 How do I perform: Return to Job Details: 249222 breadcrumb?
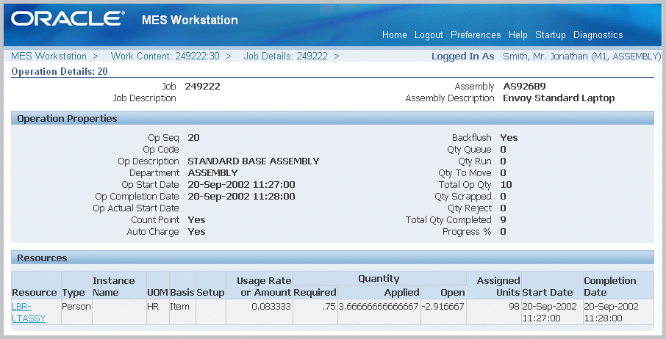click(285, 56)
